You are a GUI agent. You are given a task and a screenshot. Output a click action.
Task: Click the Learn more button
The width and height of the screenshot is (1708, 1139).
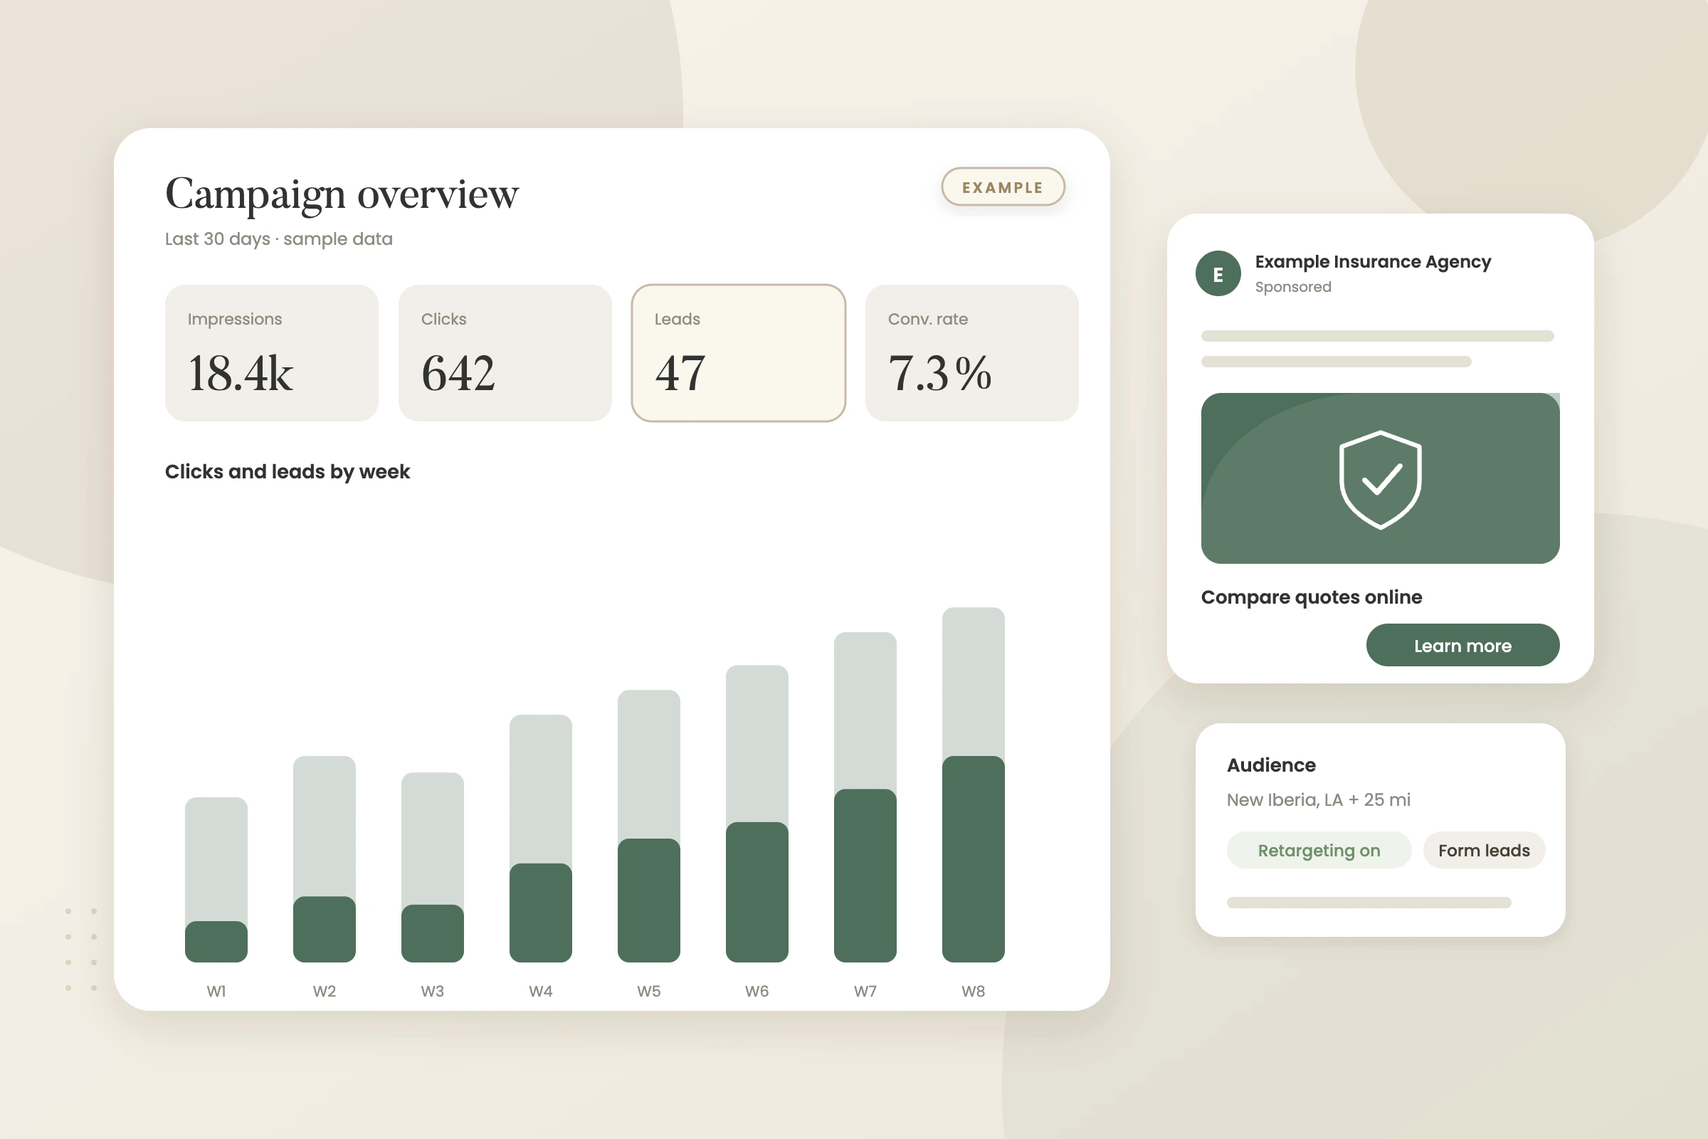click(1462, 645)
